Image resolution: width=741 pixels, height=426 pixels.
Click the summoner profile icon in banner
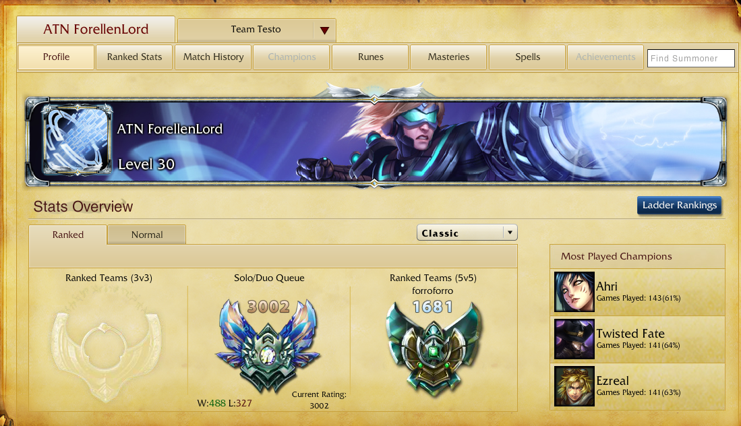pos(77,140)
